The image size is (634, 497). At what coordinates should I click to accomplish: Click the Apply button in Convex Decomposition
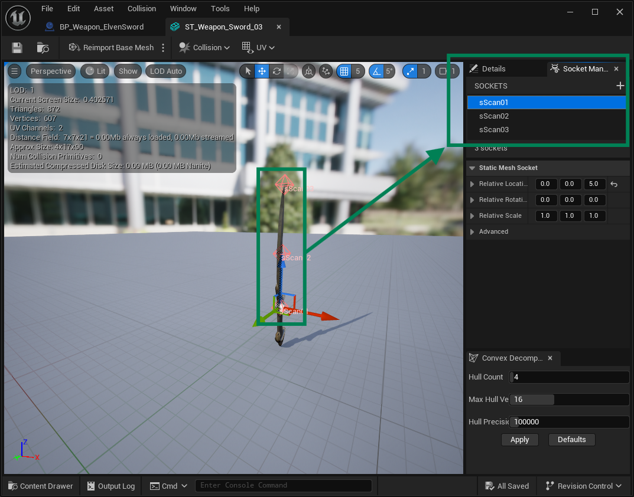(519, 440)
